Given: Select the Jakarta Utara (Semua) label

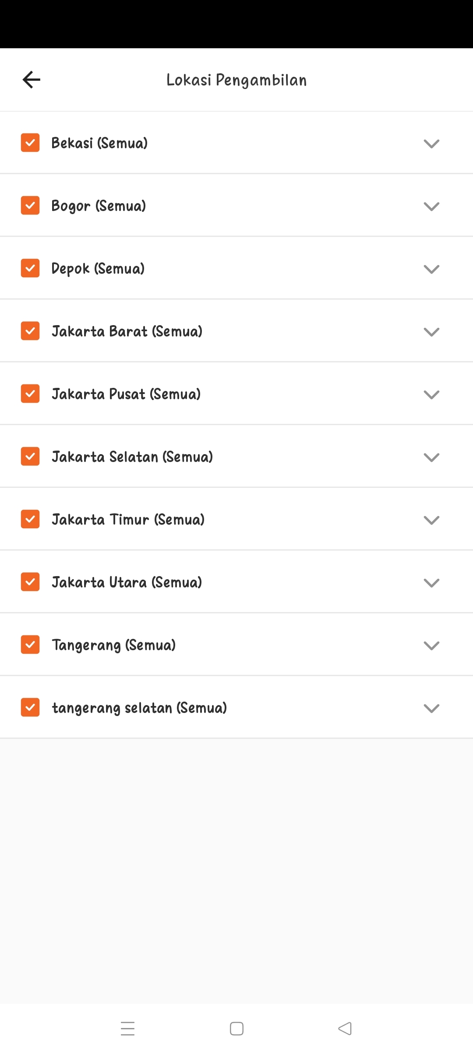Looking at the screenshot, I should coord(127,582).
